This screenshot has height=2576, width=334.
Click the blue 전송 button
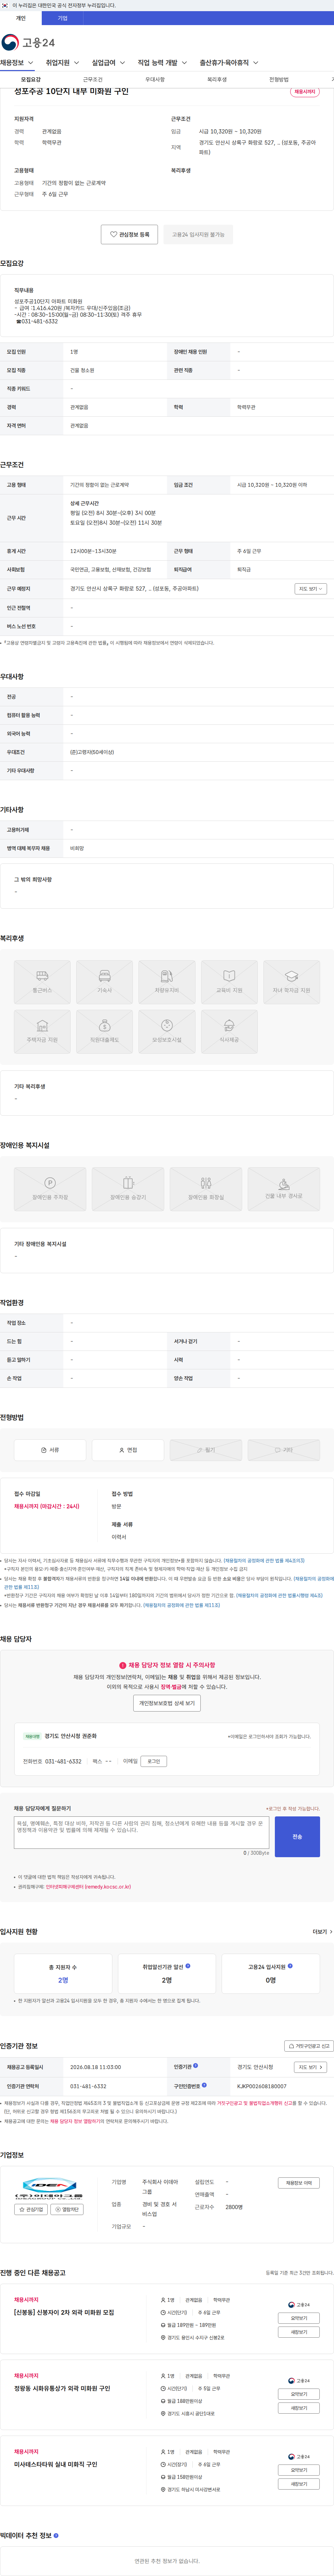297,1837
